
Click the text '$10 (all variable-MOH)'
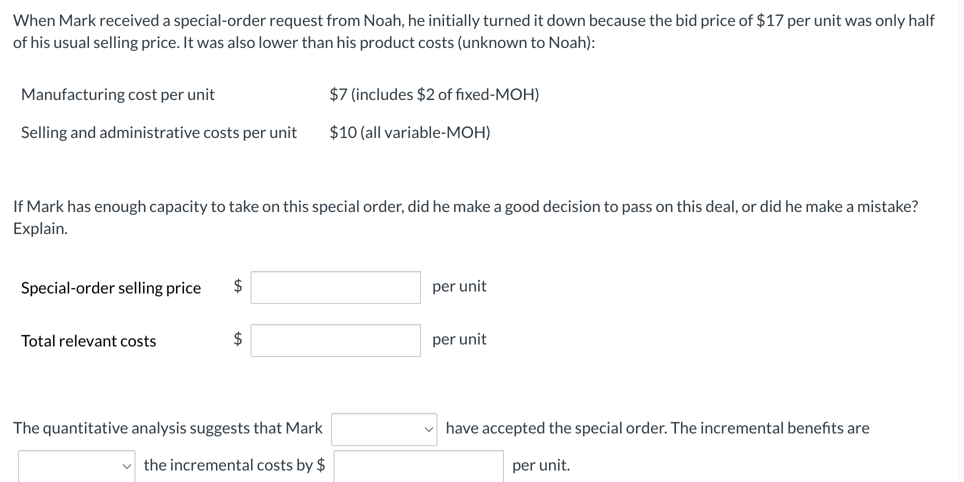(x=409, y=132)
